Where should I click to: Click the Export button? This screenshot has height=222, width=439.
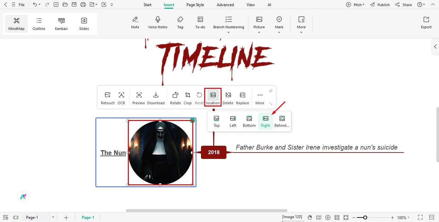426,23
